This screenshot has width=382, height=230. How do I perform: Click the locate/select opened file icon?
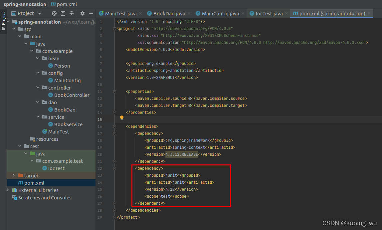[x=54, y=13]
